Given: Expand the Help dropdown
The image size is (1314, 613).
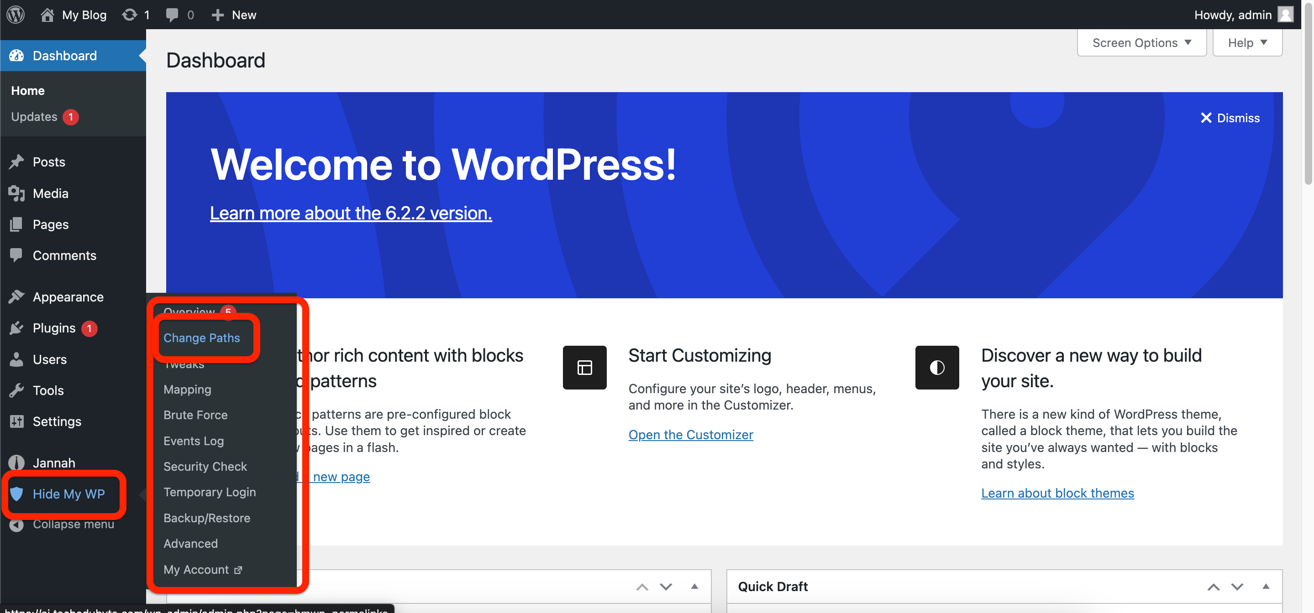Looking at the screenshot, I should coord(1247,43).
